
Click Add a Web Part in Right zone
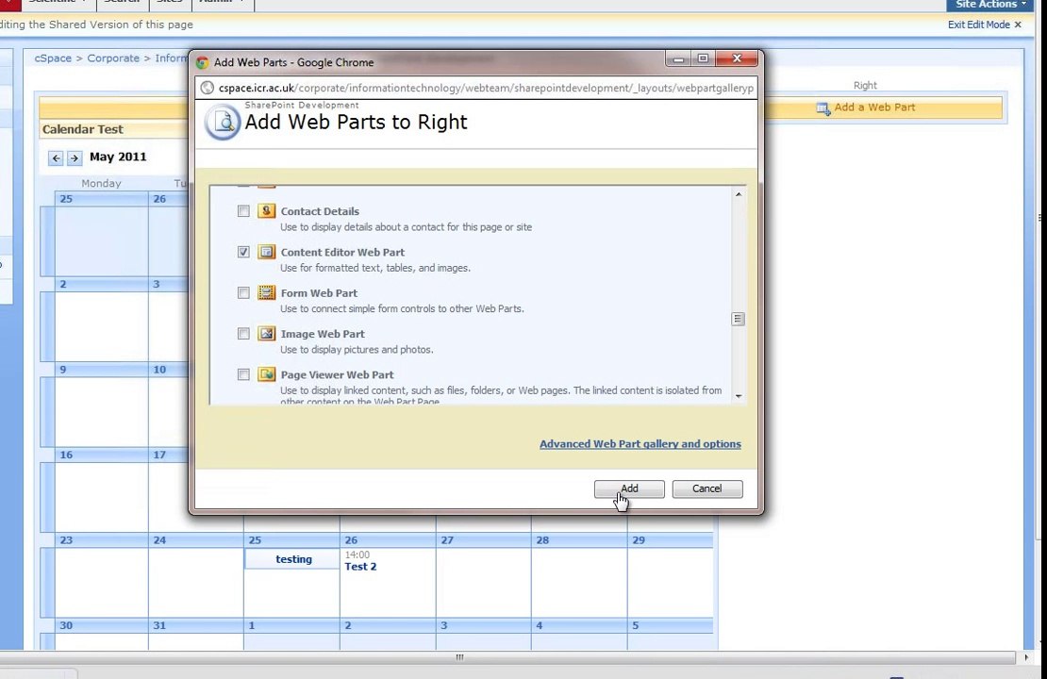[x=874, y=107]
